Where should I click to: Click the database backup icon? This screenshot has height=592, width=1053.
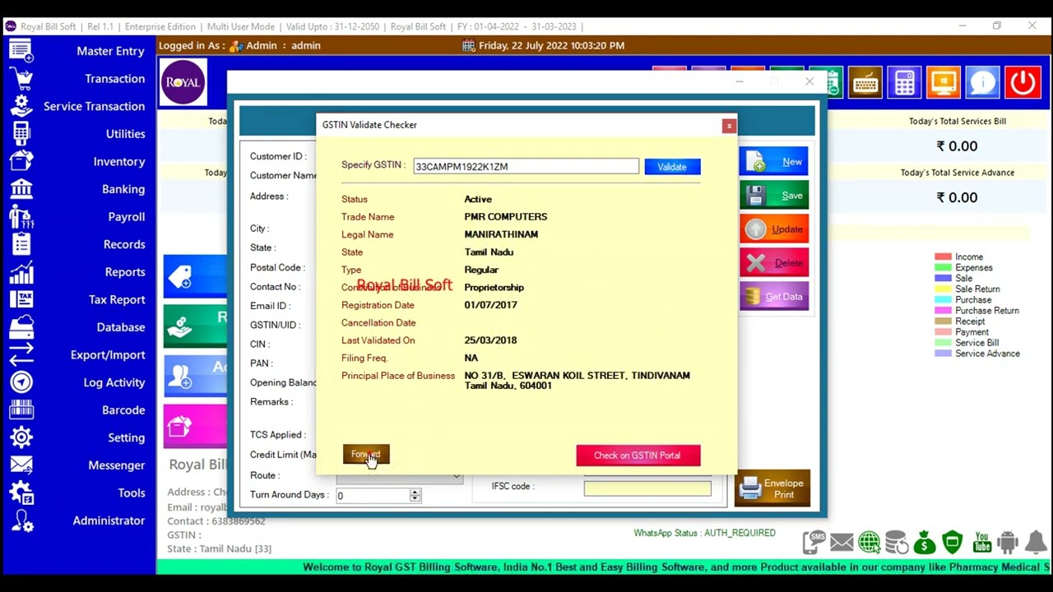pyautogui.click(x=898, y=542)
